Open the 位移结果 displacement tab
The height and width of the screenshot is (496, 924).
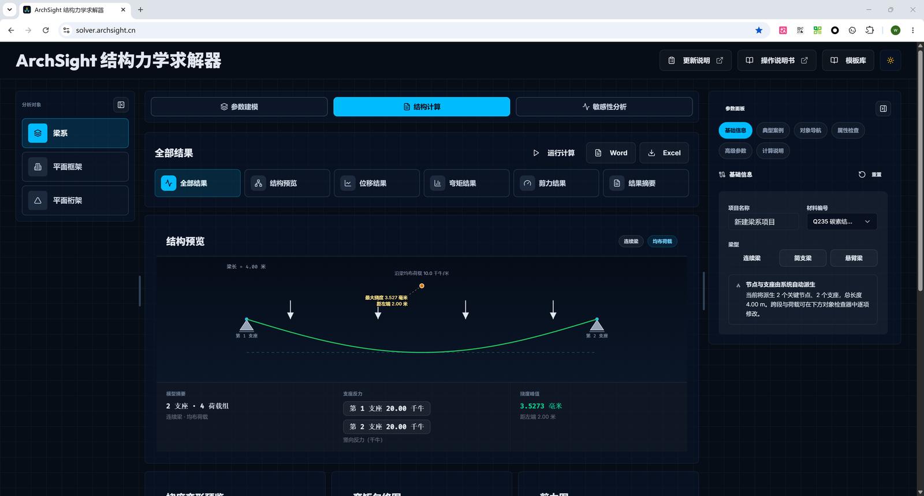point(377,183)
